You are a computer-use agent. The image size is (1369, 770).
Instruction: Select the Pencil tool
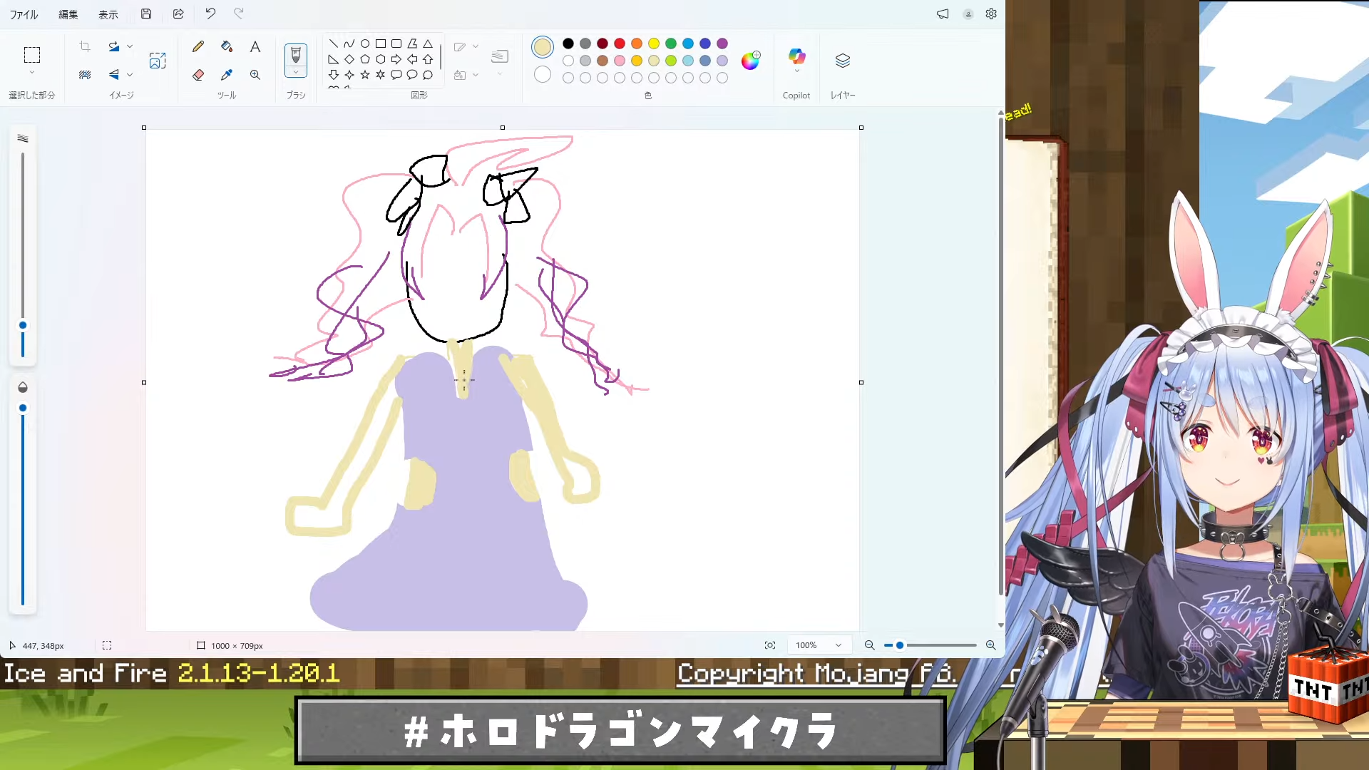pos(198,47)
